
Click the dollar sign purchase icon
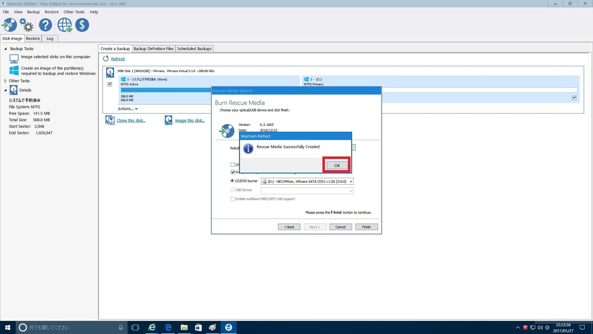tap(82, 25)
